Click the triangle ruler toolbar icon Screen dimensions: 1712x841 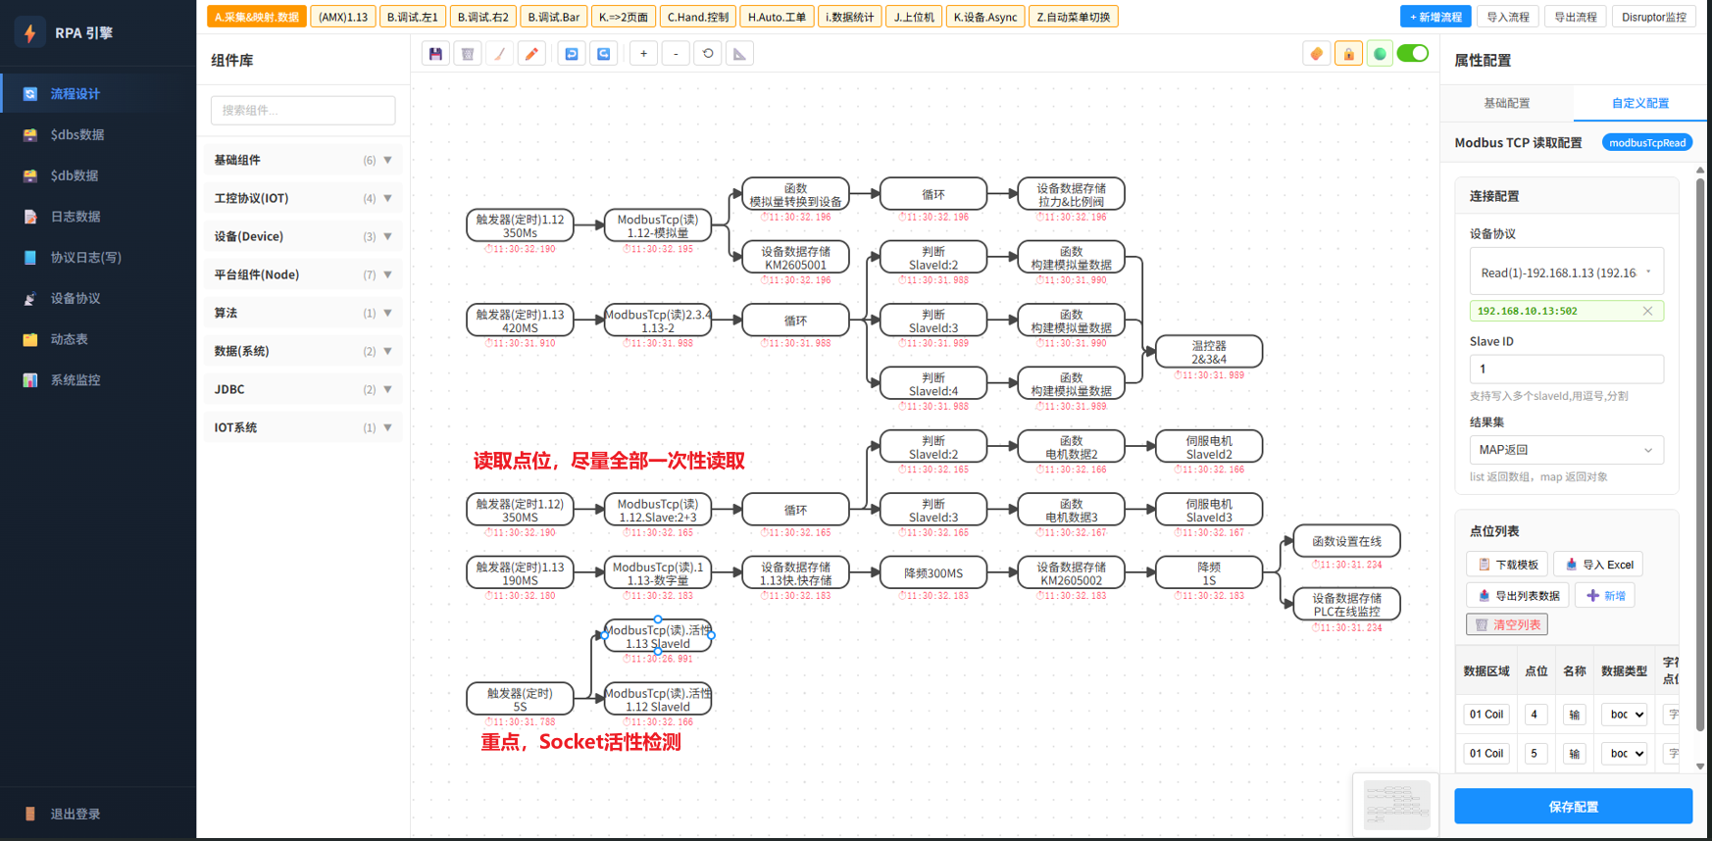pos(739,54)
